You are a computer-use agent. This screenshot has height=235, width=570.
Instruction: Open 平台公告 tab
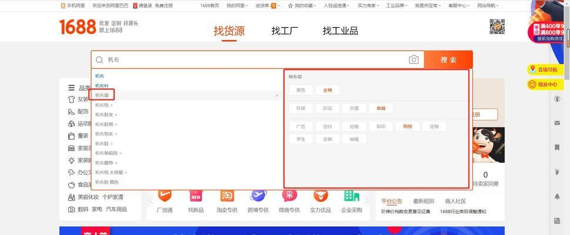(x=392, y=202)
